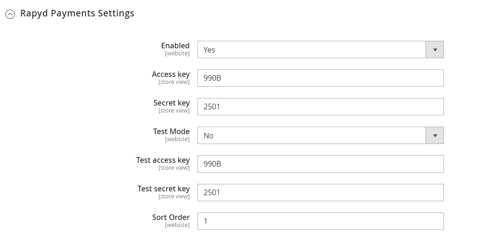Click the Test access key label
Image resolution: width=490 pixels, height=235 pixels.
pos(163,160)
